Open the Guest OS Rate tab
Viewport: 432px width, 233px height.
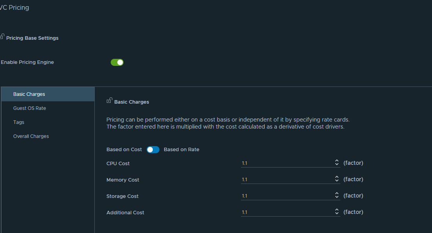pyautogui.click(x=30, y=108)
